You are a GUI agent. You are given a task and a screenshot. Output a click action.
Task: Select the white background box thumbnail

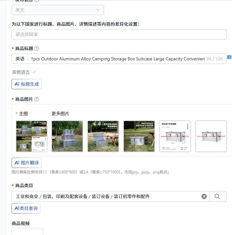coord(211,136)
